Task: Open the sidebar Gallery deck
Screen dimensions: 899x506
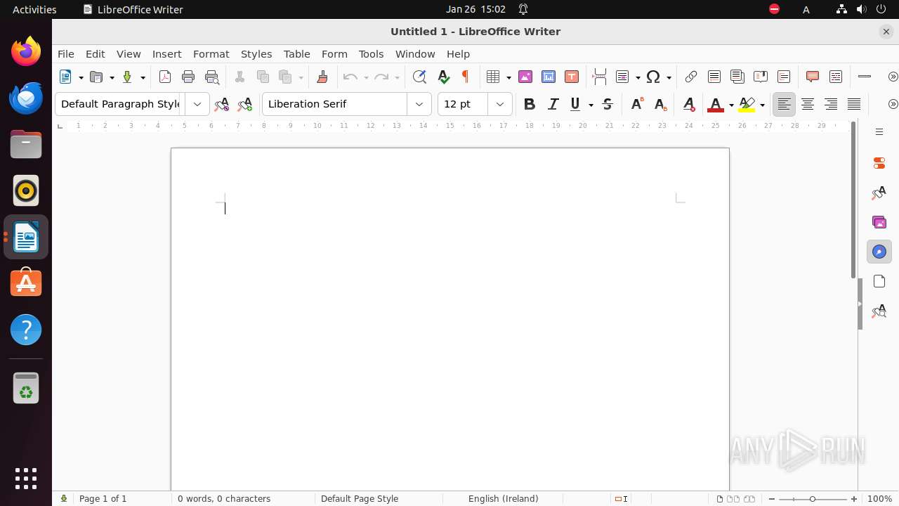Action: tap(879, 222)
